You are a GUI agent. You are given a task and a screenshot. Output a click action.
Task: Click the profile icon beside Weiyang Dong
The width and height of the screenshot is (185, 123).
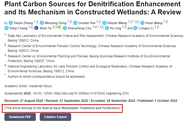tap(42, 23)
